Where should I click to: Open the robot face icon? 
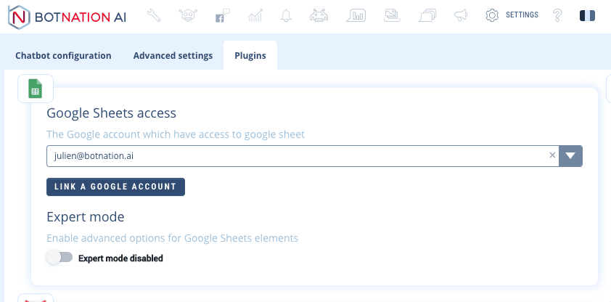coord(186,15)
